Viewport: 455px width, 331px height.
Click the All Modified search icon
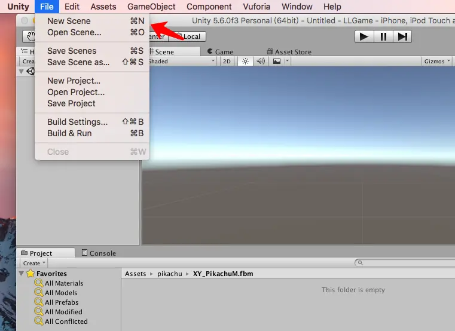point(39,311)
